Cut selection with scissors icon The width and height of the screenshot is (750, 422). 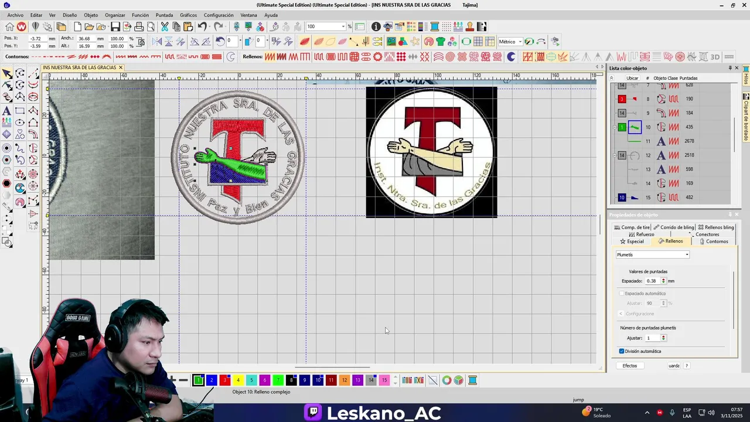(x=165, y=26)
